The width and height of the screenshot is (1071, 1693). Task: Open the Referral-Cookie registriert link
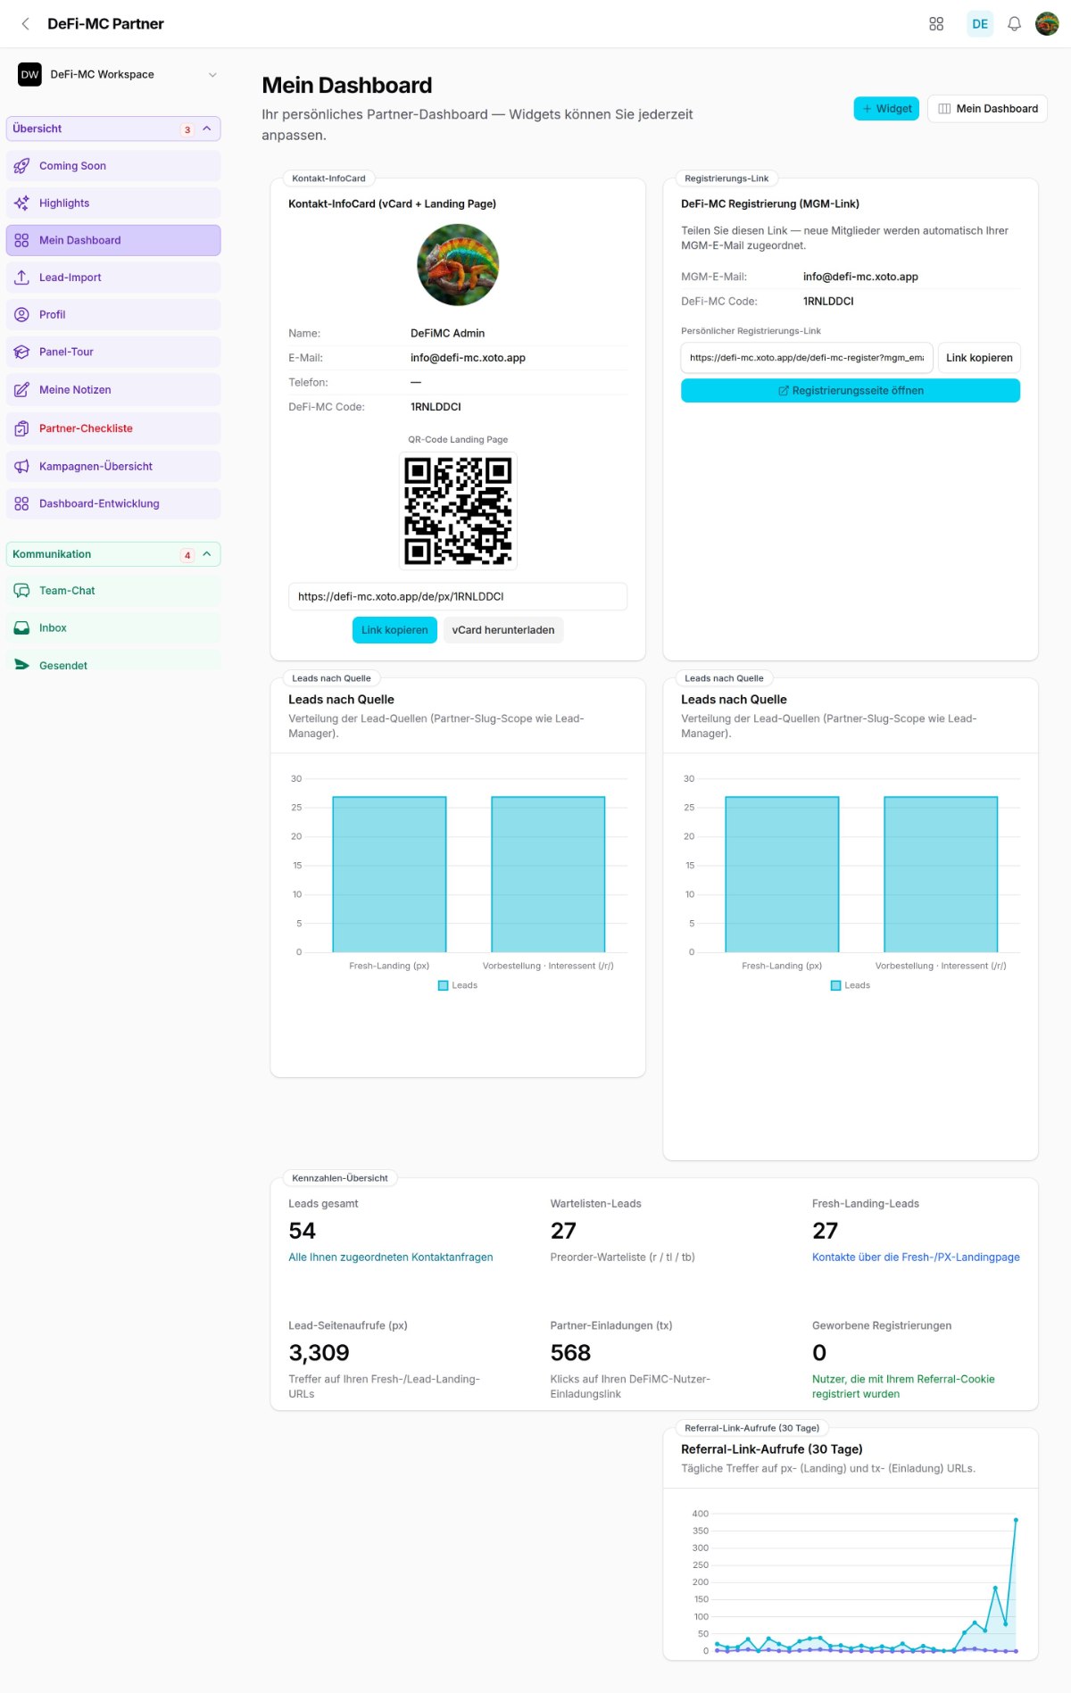903,1387
